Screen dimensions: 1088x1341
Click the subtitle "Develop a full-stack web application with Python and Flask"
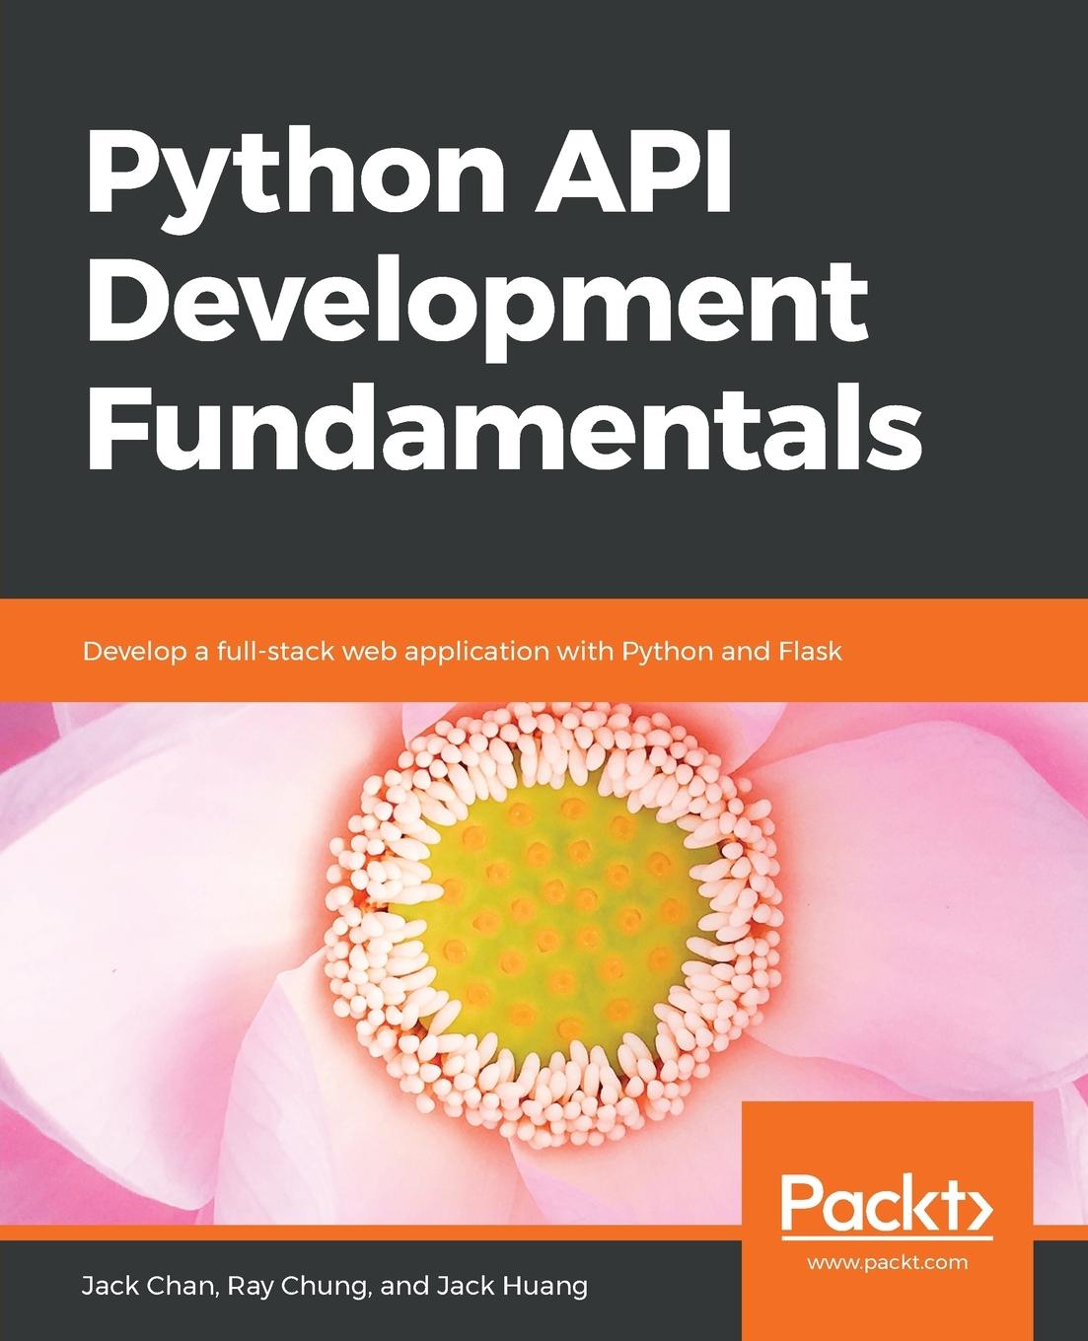(x=463, y=651)
